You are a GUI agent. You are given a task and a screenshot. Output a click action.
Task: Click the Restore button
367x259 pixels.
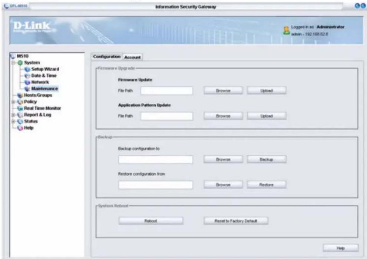coord(267,185)
